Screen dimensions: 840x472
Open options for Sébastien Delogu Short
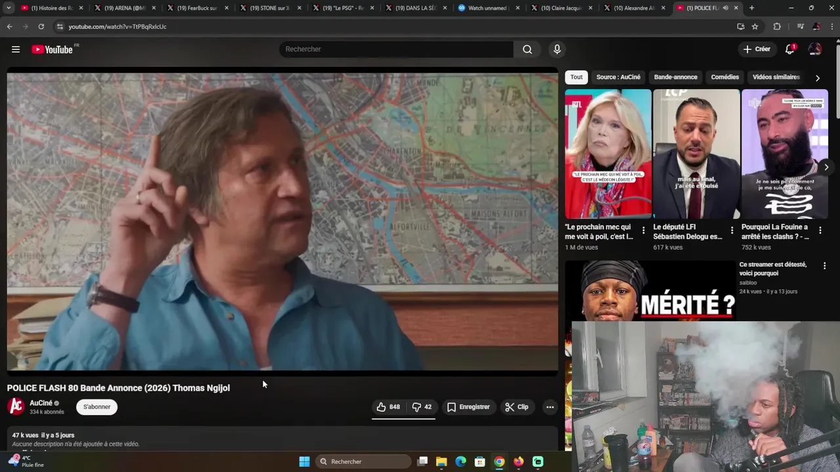tap(732, 230)
